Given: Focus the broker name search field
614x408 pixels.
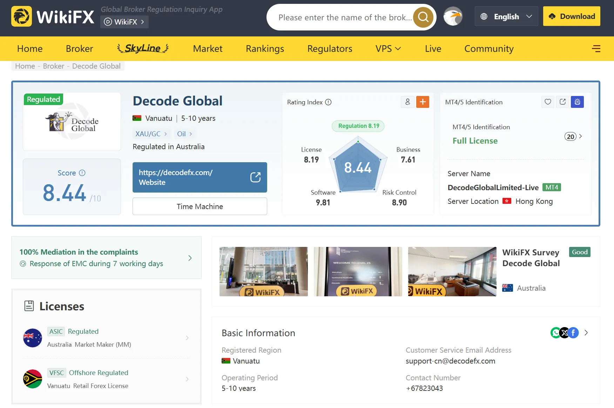Looking at the screenshot, I should click(x=345, y=17).
